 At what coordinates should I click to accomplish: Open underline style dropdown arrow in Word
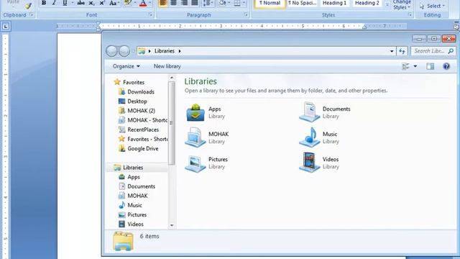pos(72,3)
